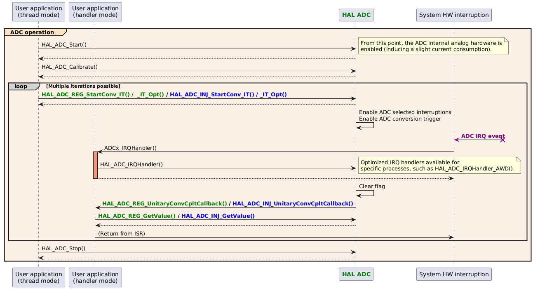The image size is (533, 289).
Task: Select the bottom 'System HW interruption' participant box
Action: point(454,274)
